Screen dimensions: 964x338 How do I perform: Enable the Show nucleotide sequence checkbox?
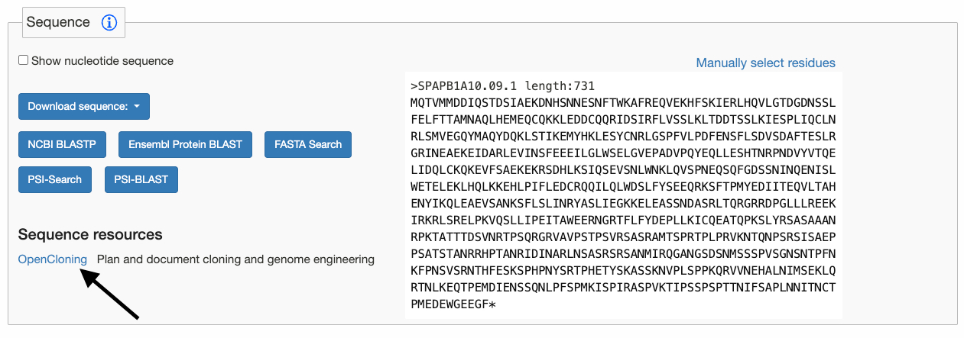[23, 60]
